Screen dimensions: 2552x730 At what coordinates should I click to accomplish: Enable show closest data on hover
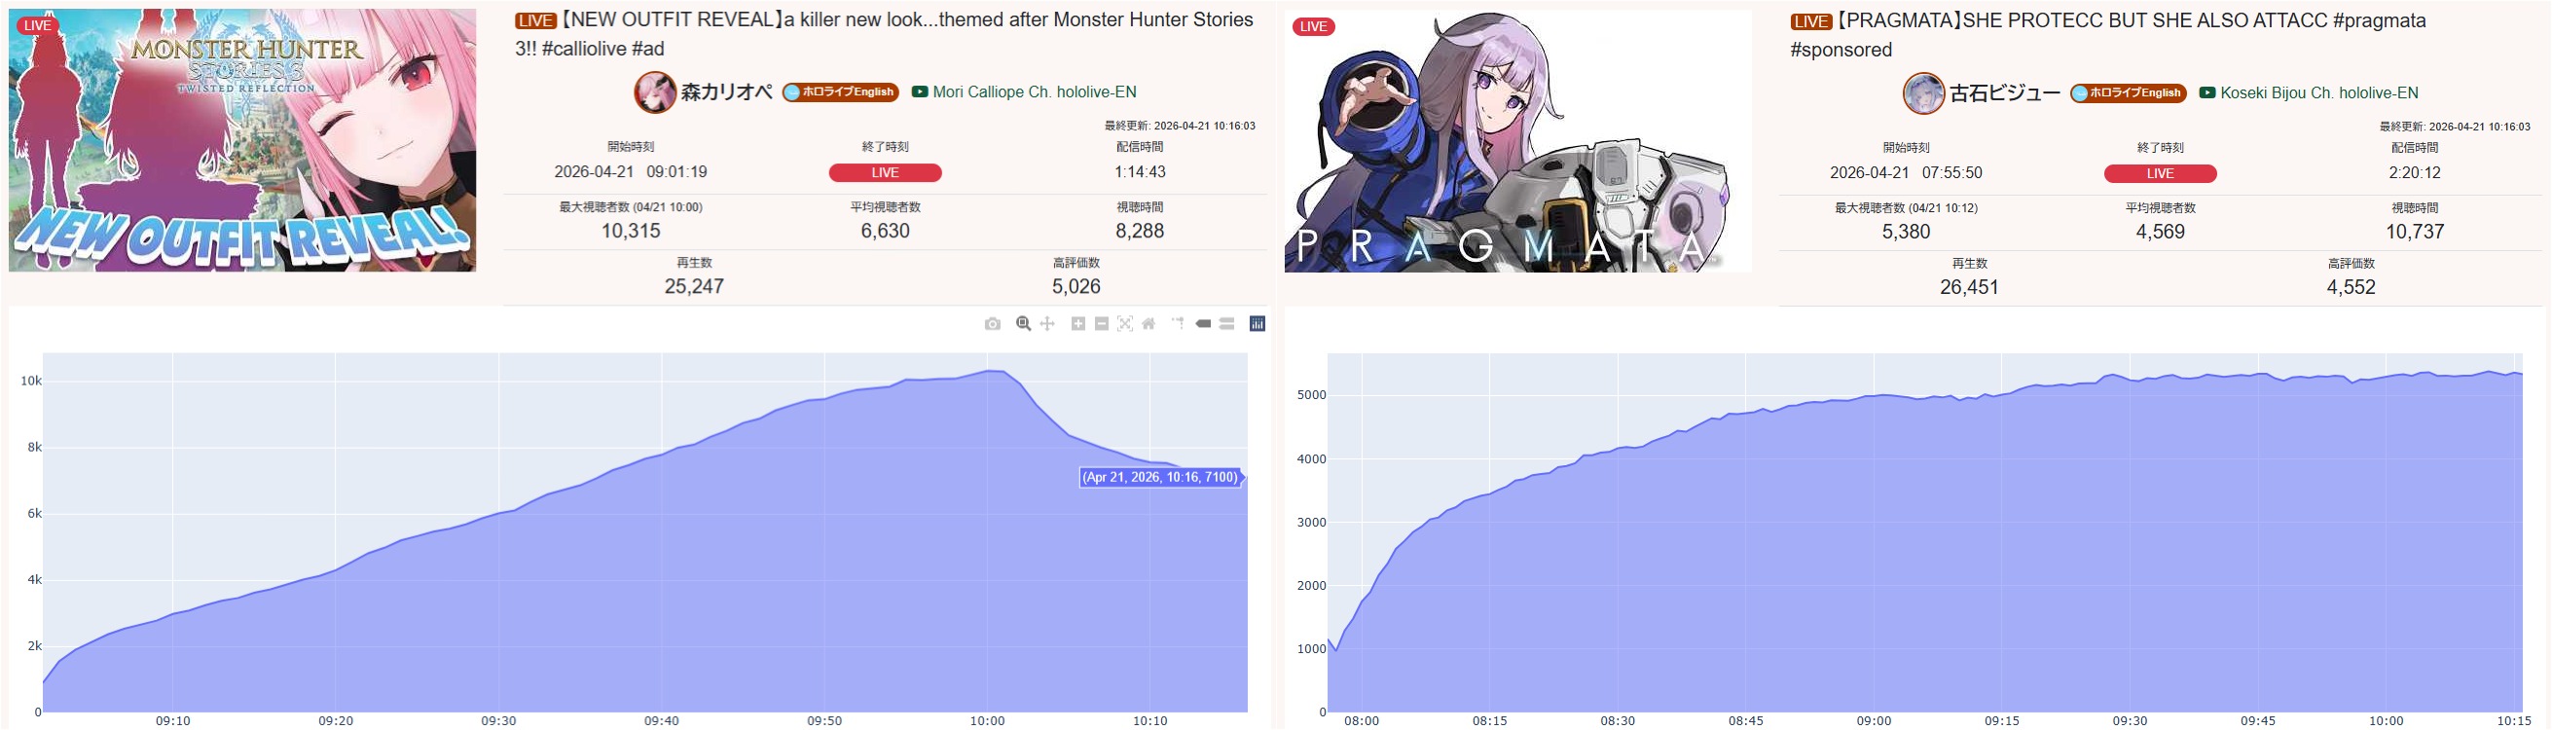point(1204,324)
